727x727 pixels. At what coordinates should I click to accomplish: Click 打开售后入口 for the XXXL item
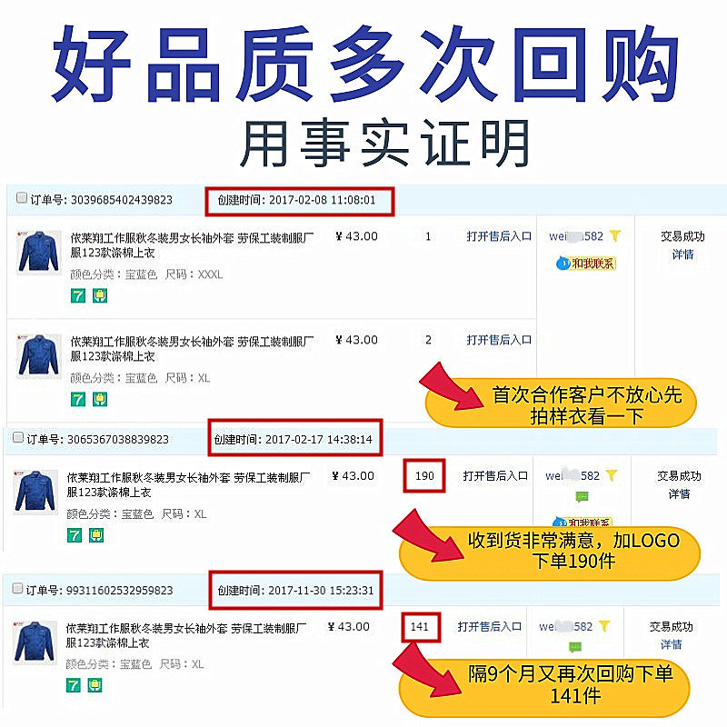499,236
